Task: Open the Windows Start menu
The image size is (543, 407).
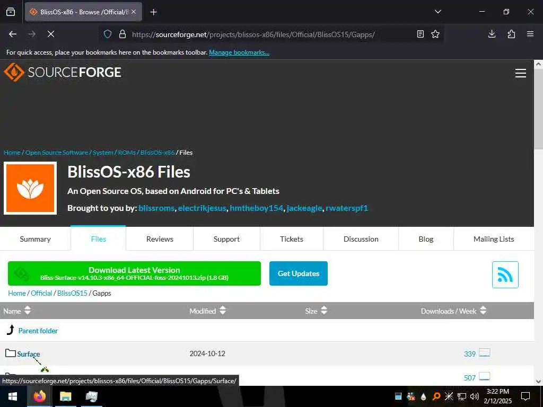Action: (13, 396)
